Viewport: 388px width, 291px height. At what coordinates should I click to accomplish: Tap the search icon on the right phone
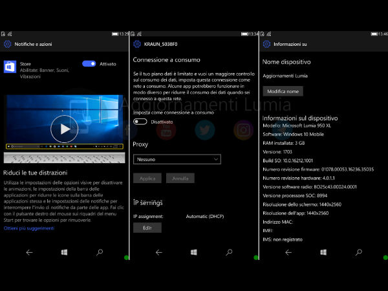point(357,252)
